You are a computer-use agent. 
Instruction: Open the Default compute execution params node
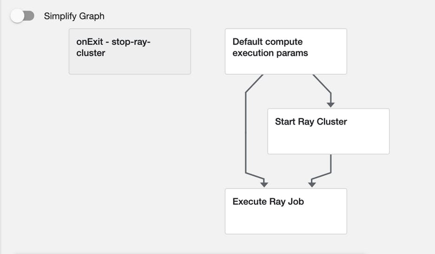(x=286, y=51)
